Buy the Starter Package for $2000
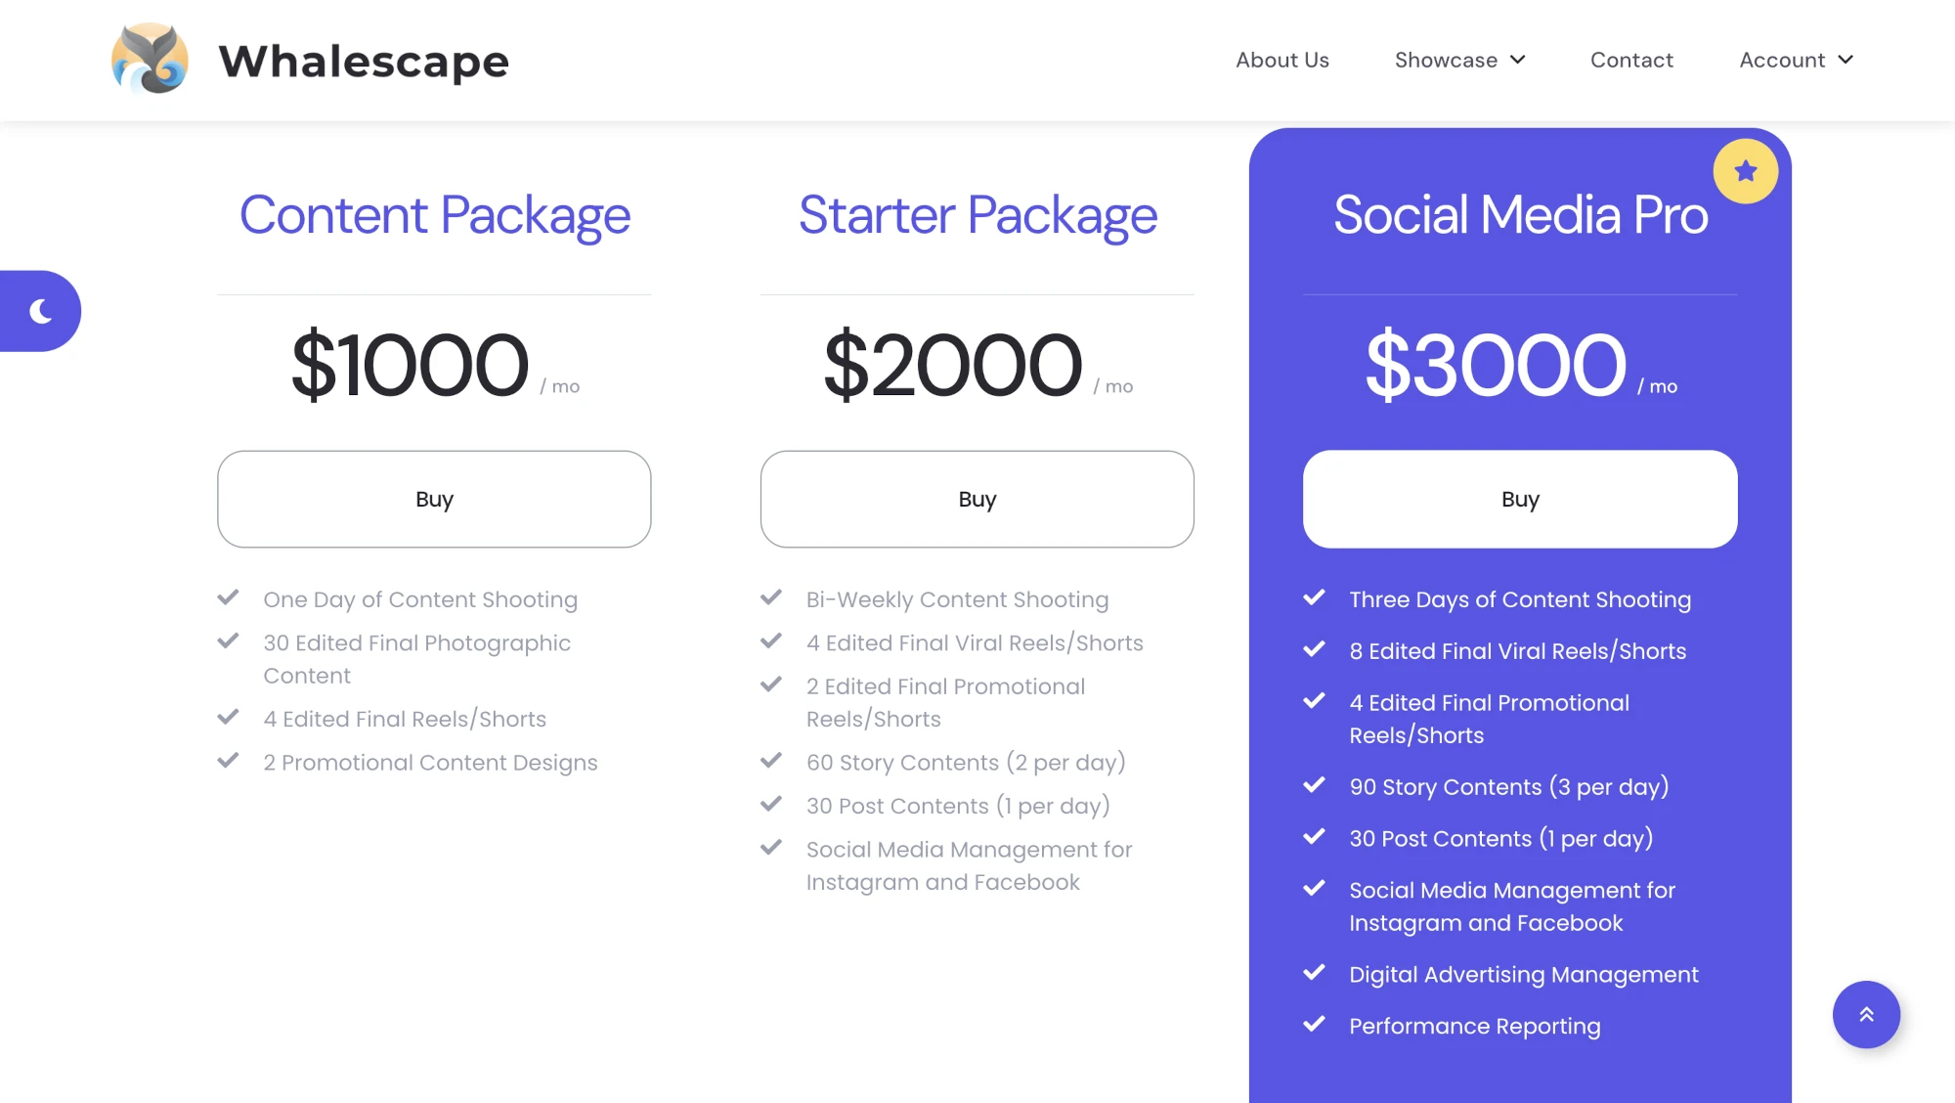This screenshot has width=1955, height=1103. [977, 499]
